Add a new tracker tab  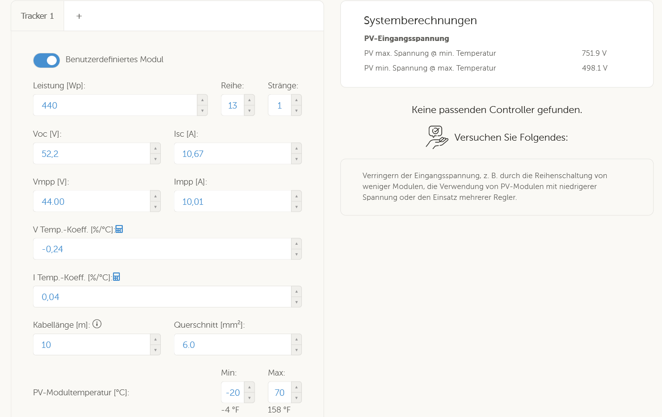coord(79,16)
